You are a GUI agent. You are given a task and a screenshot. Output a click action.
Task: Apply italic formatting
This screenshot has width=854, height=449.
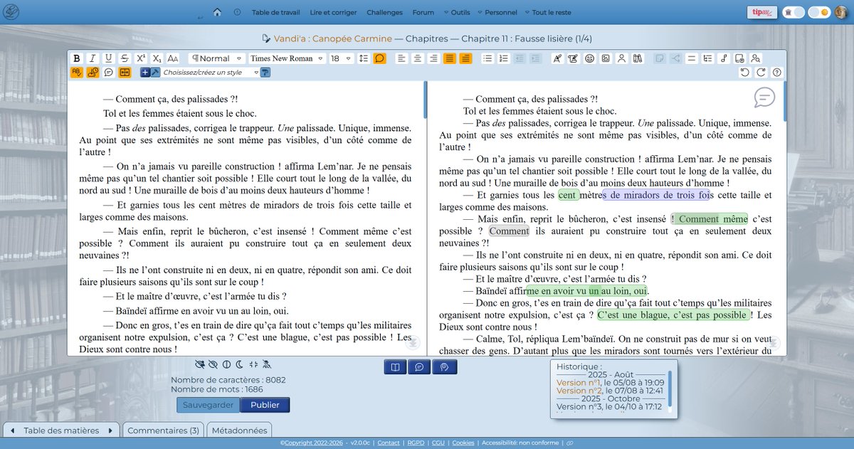click(93, 58)
